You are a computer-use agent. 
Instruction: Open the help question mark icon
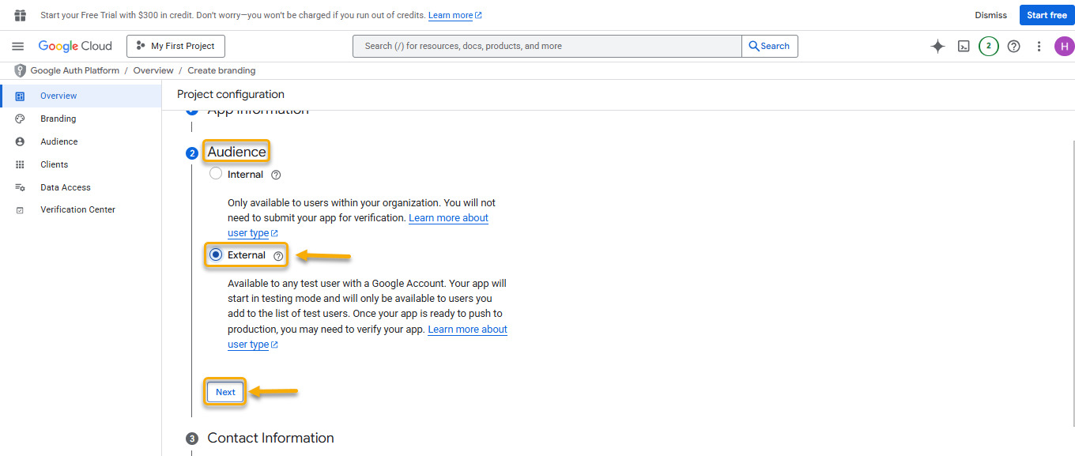tap(1013, 47)
